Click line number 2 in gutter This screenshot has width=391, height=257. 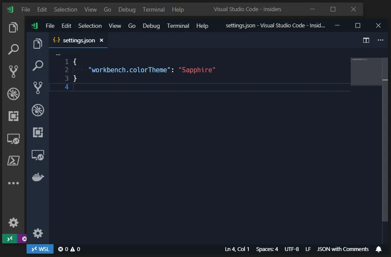[66, 70]
